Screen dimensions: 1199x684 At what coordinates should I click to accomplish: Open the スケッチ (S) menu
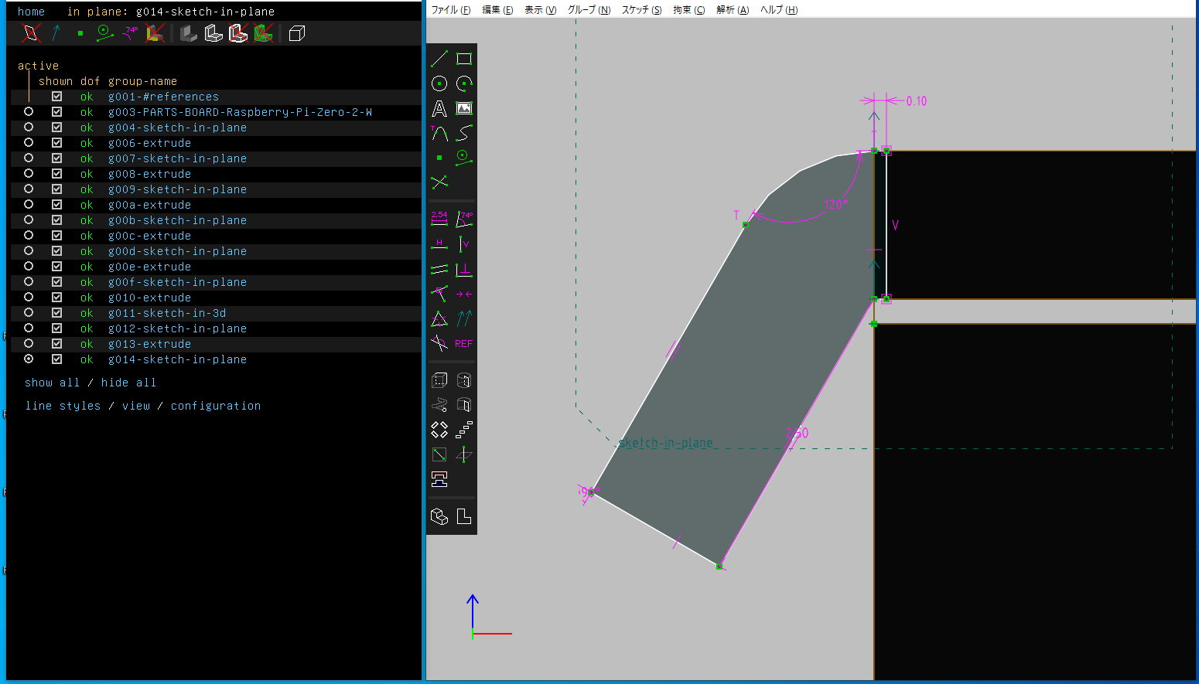click(641, 10)
